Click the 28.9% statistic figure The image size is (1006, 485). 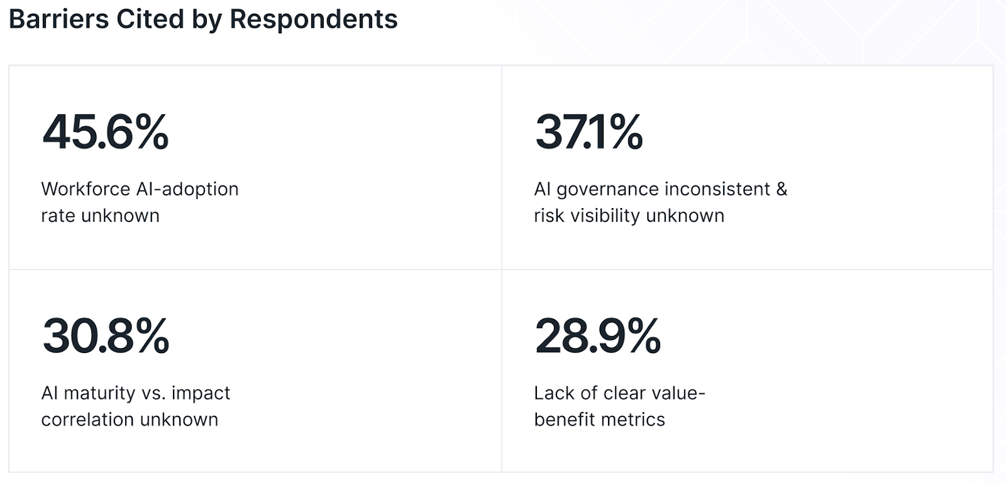(x=597, y=336)
